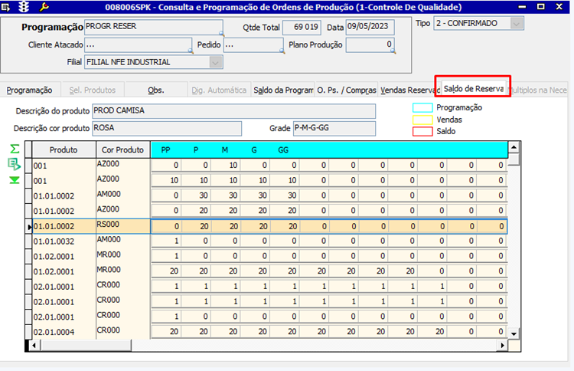Screen dimensions: 574x371
Task: Open the O. Ps. / Compras tab
Action: (346, 90)
